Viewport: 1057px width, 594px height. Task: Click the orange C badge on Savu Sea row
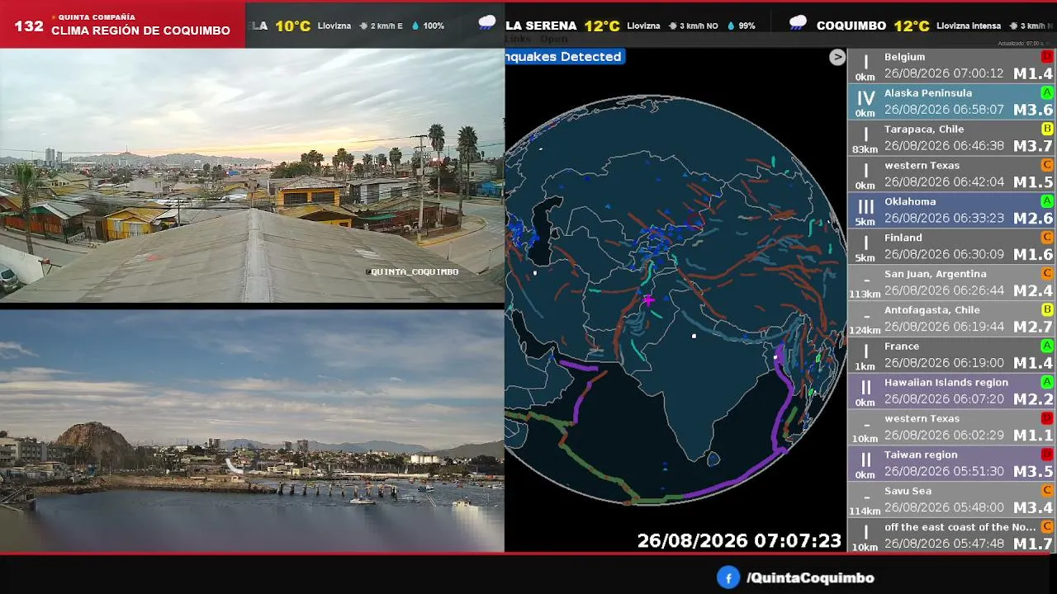1047,490
